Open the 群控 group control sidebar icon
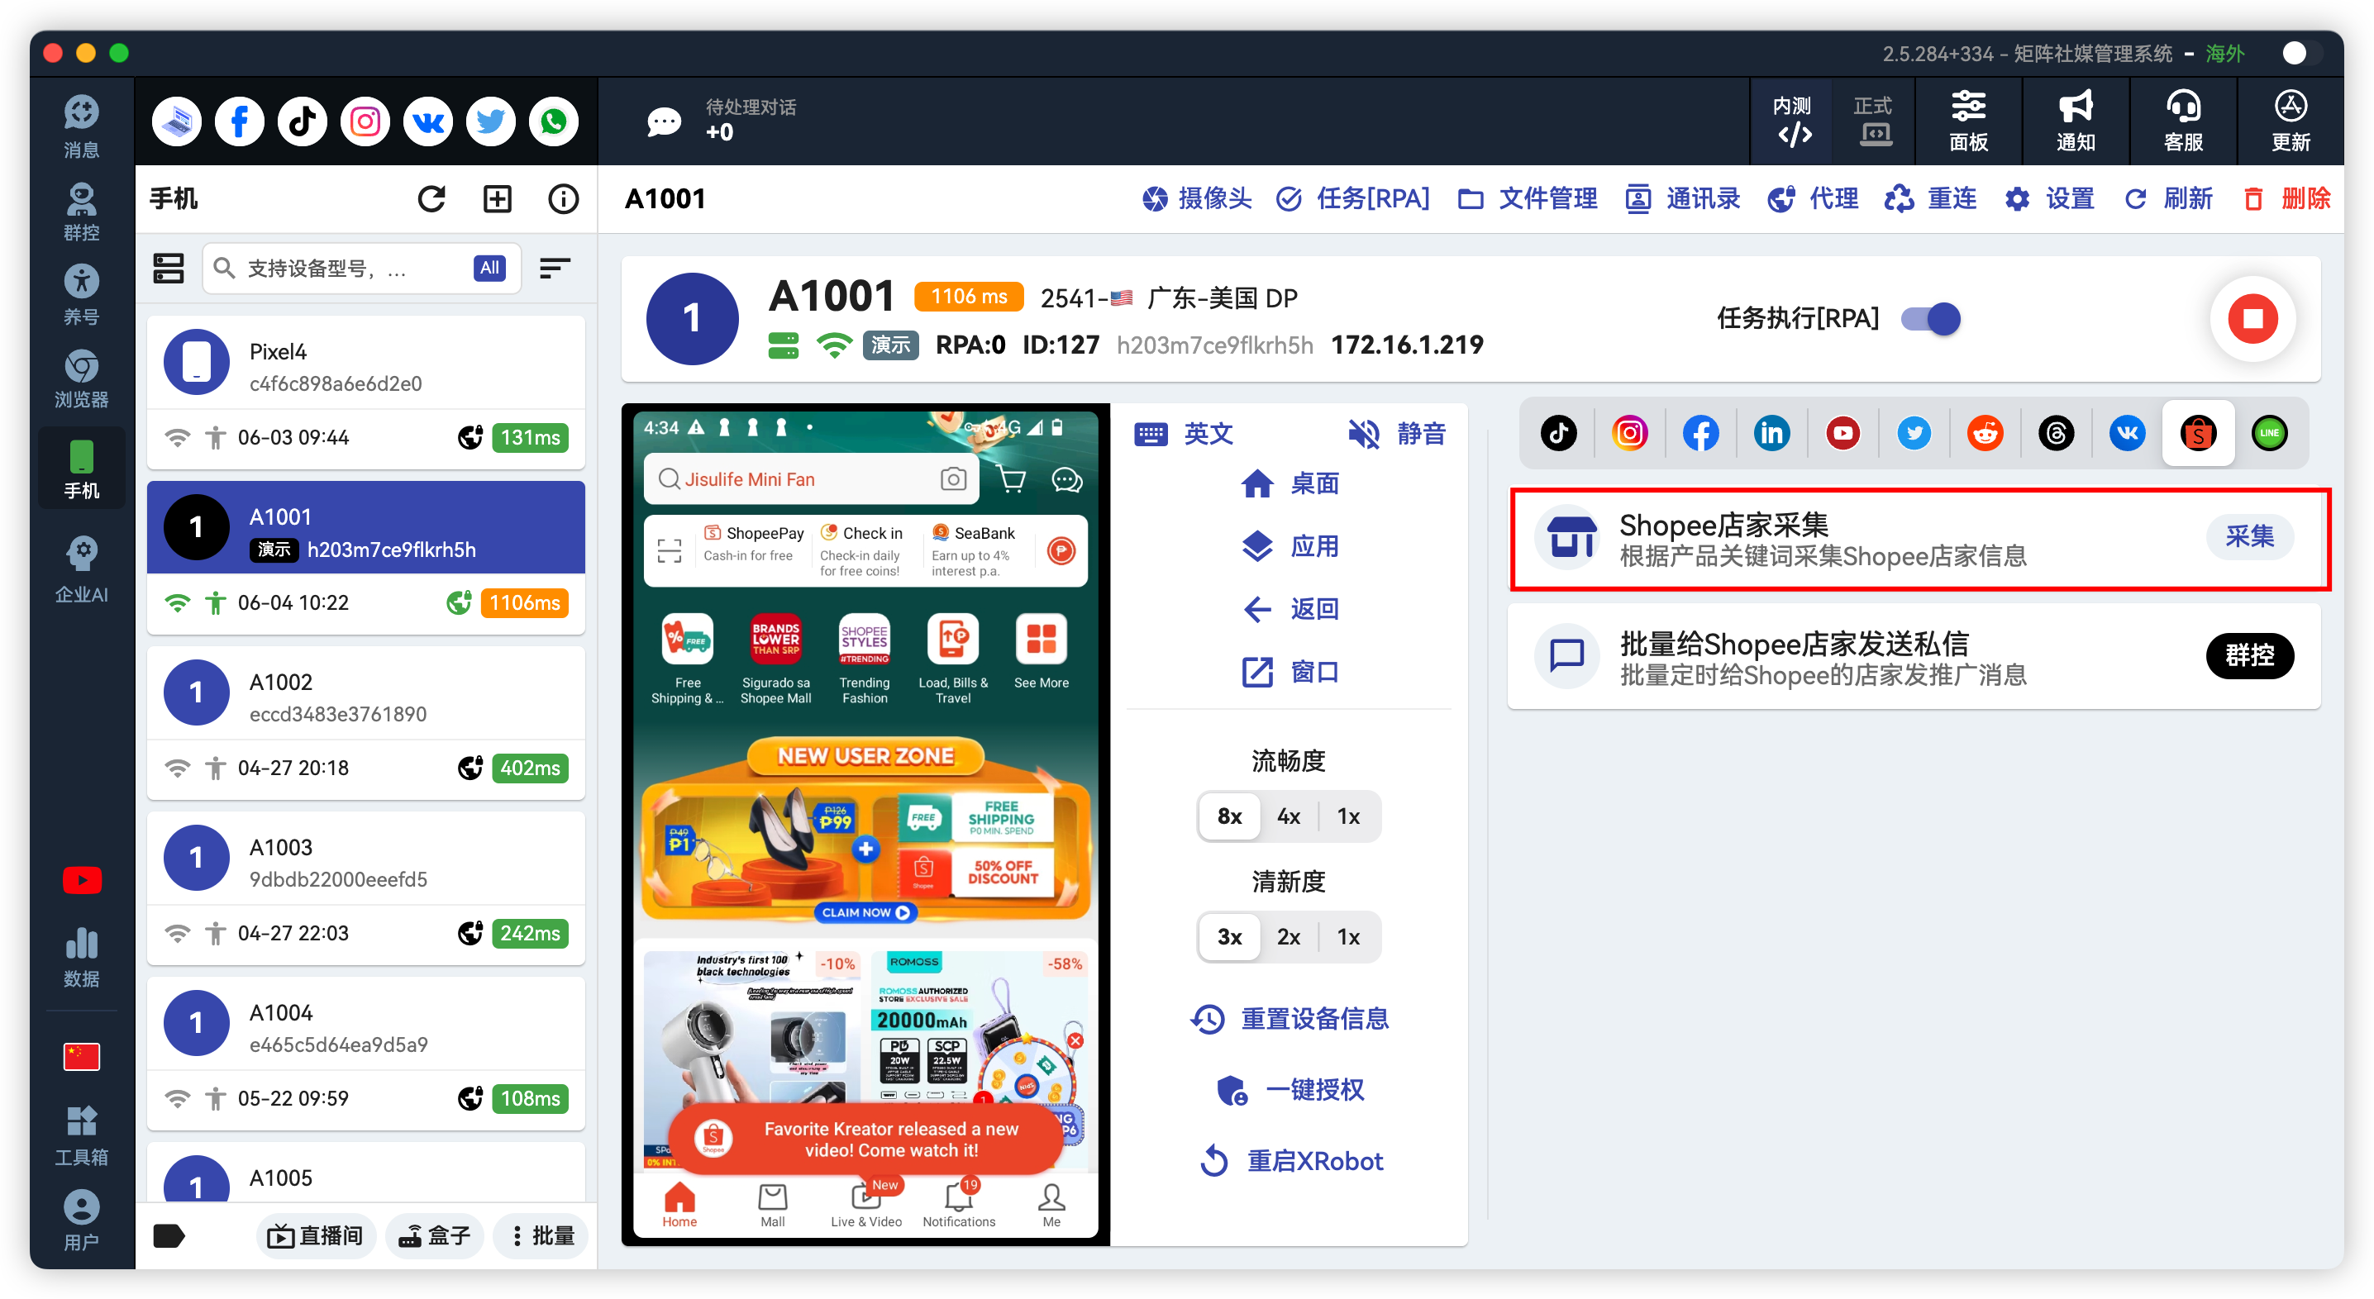2374x1299 pixels. [x=81, y=211]
